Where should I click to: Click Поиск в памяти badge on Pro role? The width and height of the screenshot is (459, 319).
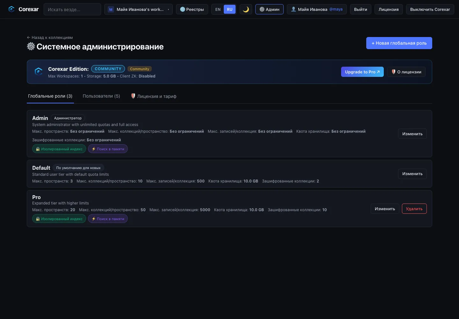108,219
